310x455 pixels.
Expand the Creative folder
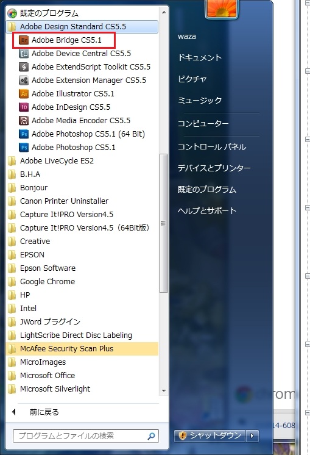(x=82, y=241)
